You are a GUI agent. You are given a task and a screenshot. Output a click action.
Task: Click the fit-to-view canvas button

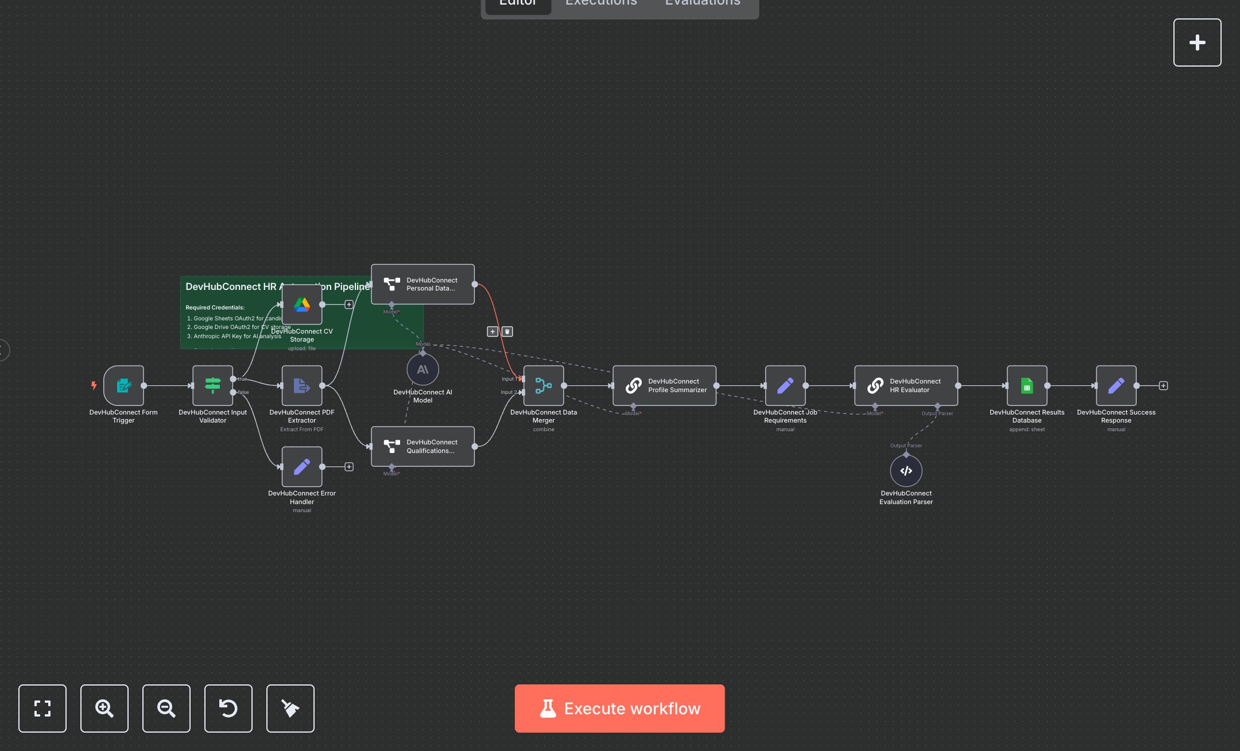[42, 708]
